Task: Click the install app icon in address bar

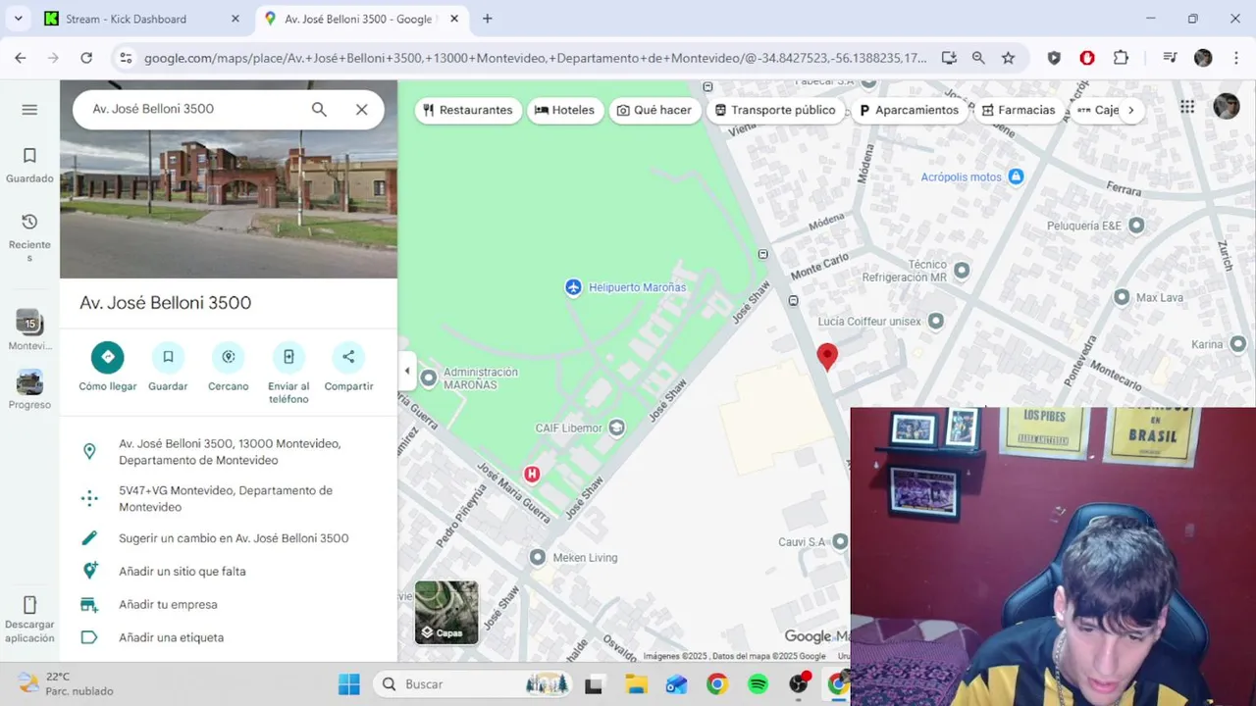Action: [x=949, y=58]
